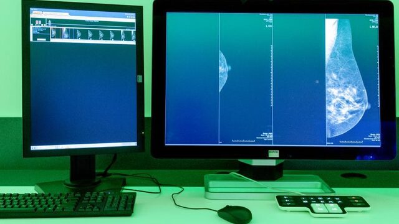Select the L CC mammogram image on the right monitor
The image size is (399, 224).
tap(225, 71)
